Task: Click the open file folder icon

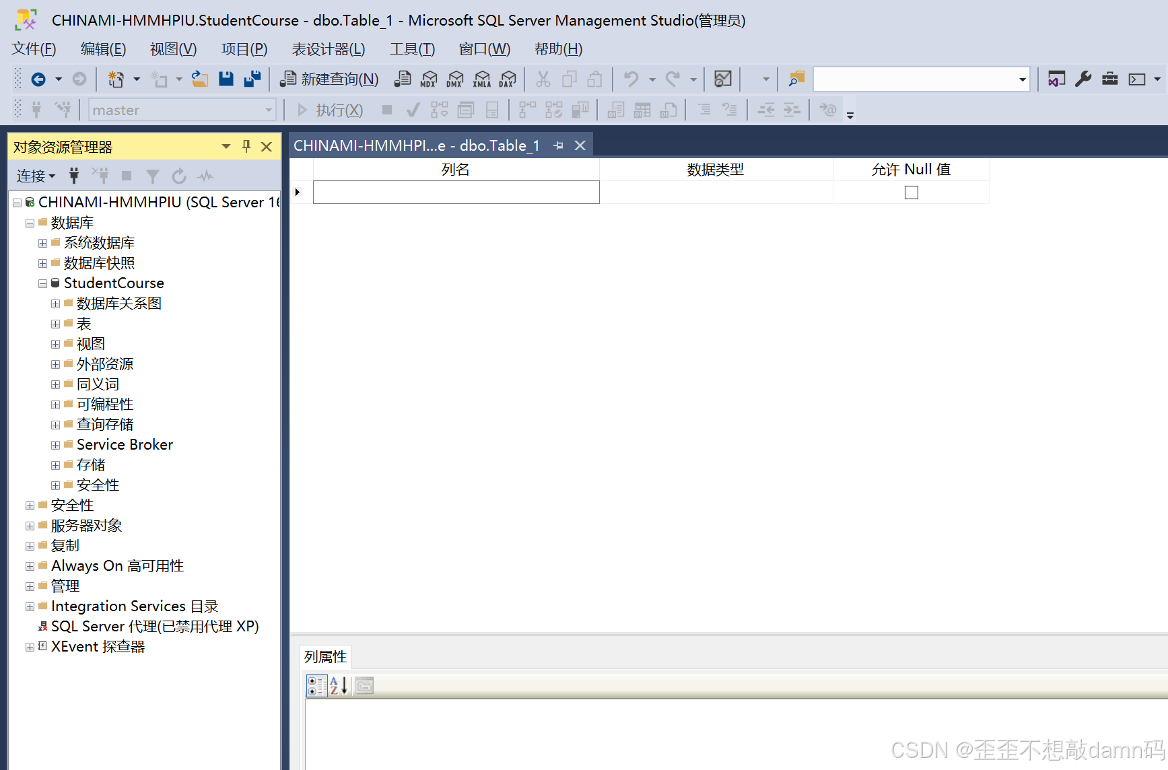Action: tap(199, 79)
